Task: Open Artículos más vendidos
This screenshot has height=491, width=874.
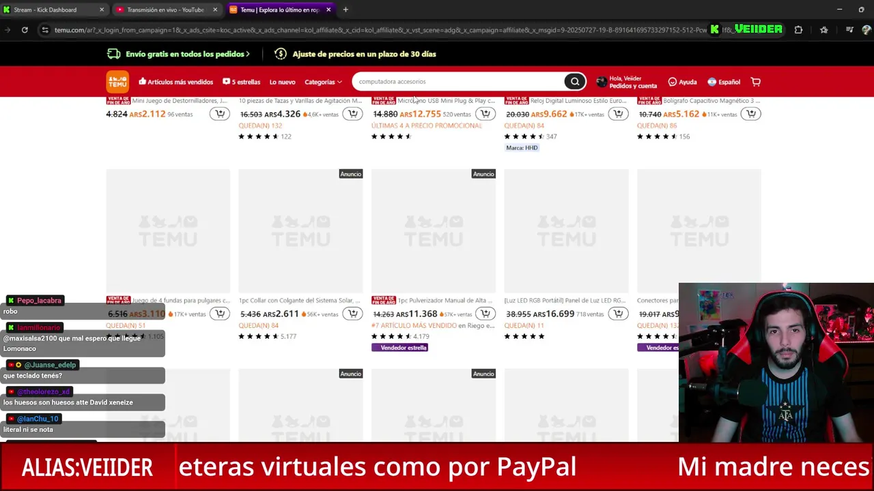Action: coord(175,82)
